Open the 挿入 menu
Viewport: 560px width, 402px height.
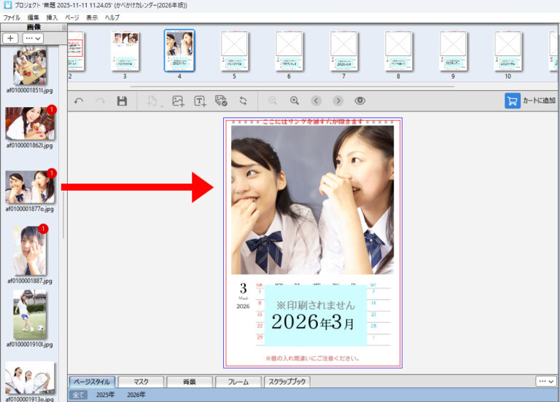pyautogui.click(x=52, y=17)
